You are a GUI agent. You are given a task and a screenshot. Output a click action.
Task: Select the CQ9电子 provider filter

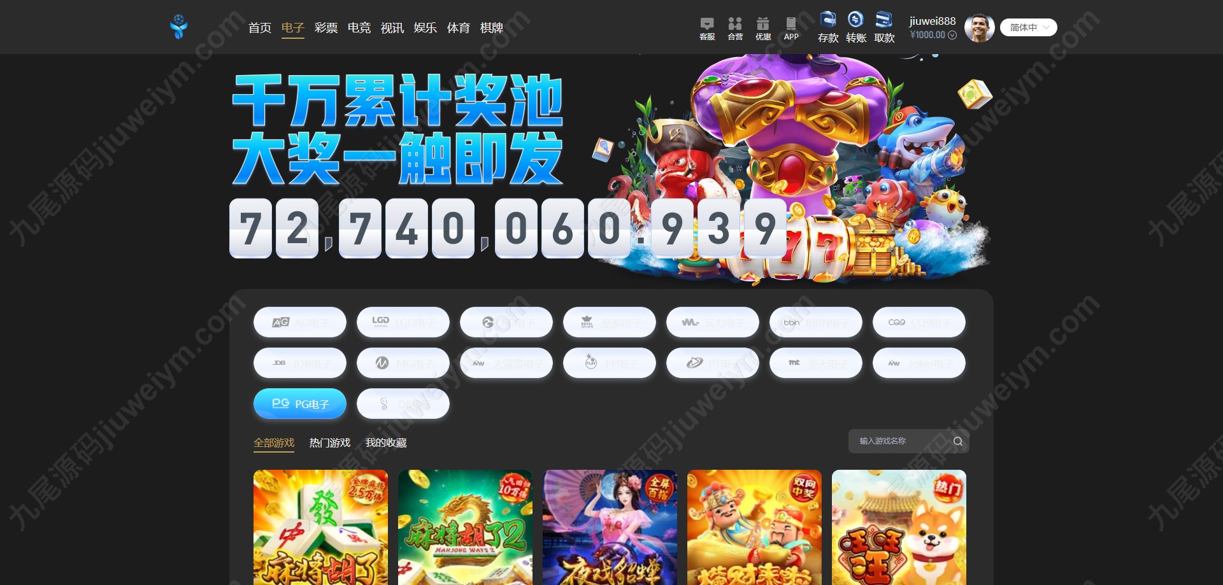pos(919,322)
